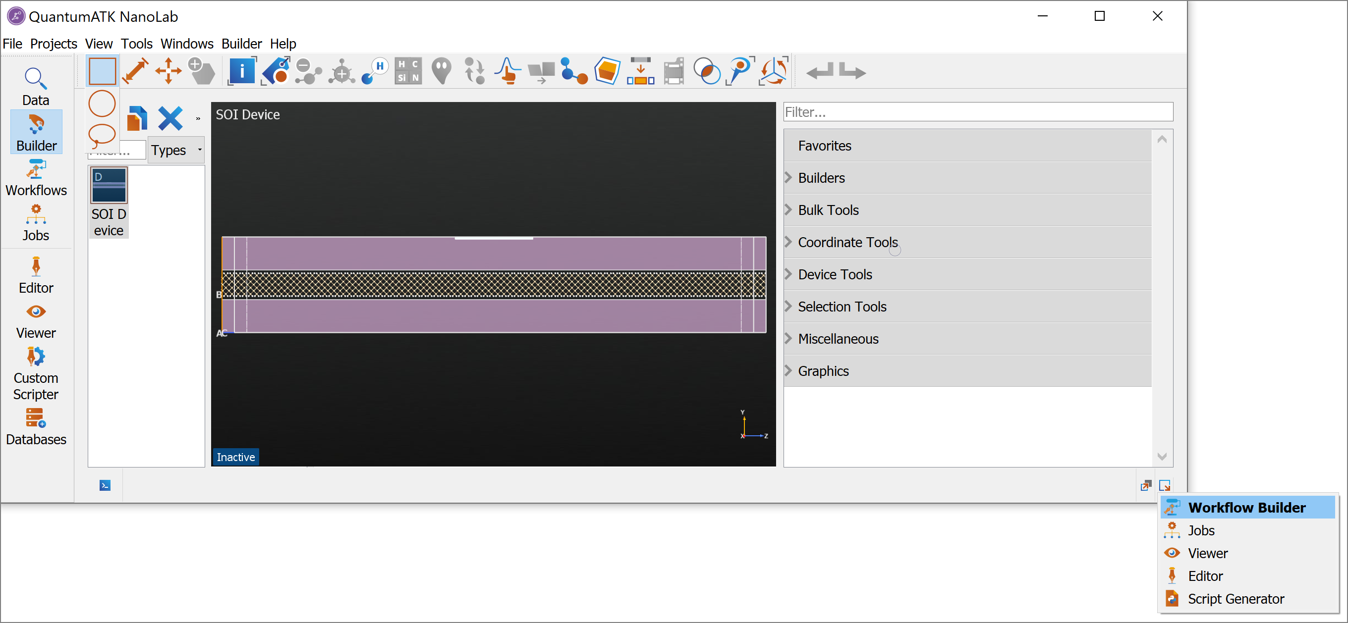Click the rotate axes view icon
This screenshot has height=623, width=1348.
tap(774, 71)
